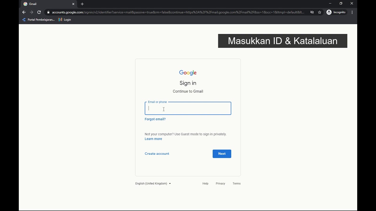Expand the English (United Kingdom) language dropdown

click(153, 183)
